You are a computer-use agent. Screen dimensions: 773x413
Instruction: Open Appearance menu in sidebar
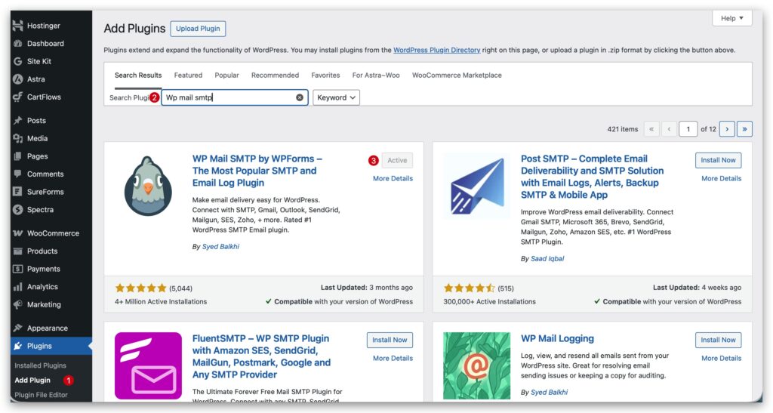click(47, 328)
